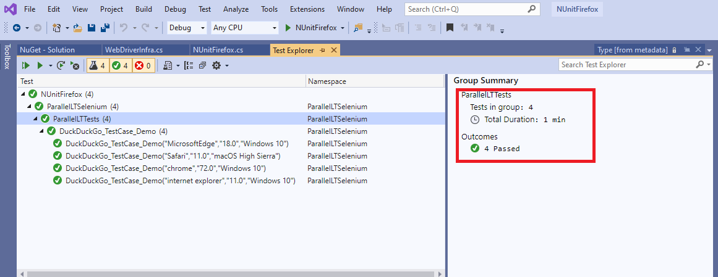
Task: Click the Search (Ctrl+Q) box
Action: tap(472, 9)
